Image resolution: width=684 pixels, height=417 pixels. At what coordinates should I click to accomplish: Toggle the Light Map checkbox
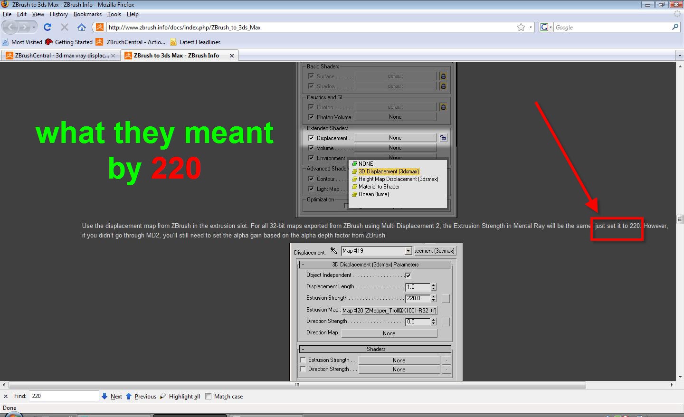pos(311,189)
